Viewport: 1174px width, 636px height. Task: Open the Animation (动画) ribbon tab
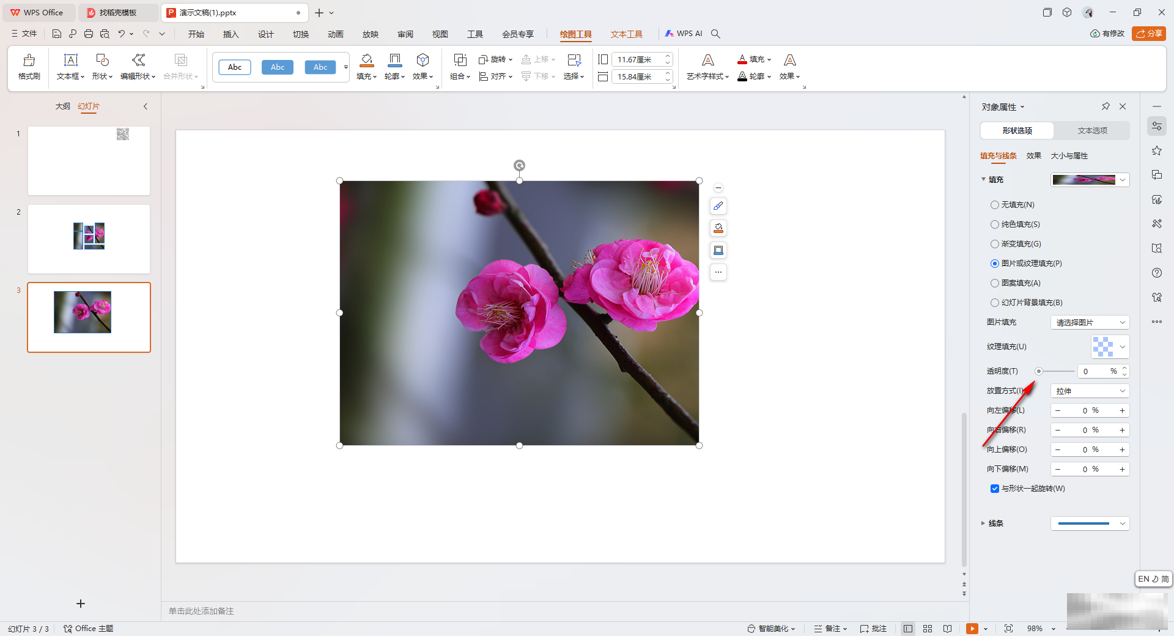point(335,34)
